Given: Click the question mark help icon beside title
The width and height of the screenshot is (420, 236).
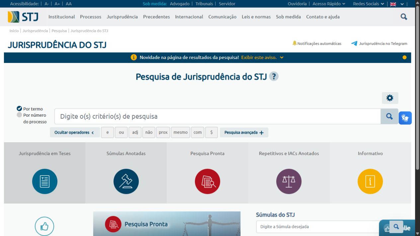Looking at the screenshot, I should [274, 77].
